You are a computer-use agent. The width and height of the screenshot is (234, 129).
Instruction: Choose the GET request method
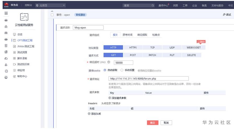click(x=113, y=55)
